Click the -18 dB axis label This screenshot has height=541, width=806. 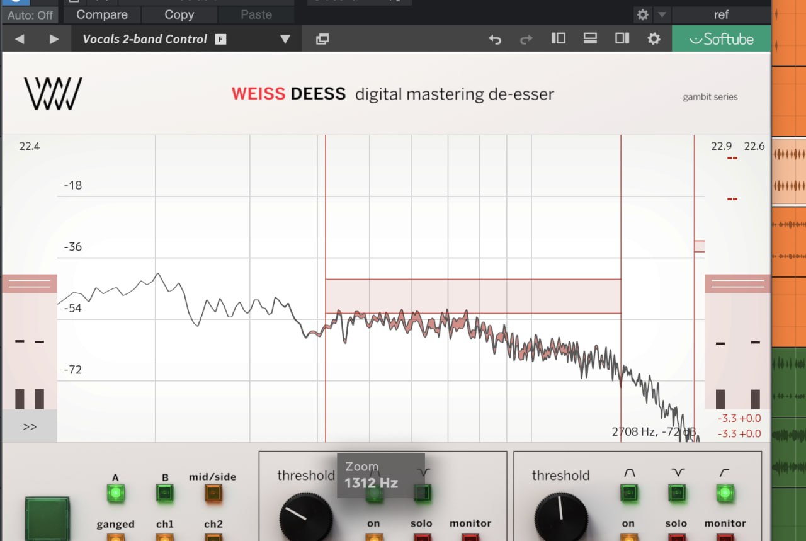coord(73,185)
